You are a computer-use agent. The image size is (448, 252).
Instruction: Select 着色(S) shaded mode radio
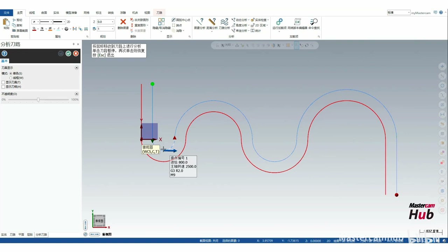pyautogui.click(x=11, y=73)
